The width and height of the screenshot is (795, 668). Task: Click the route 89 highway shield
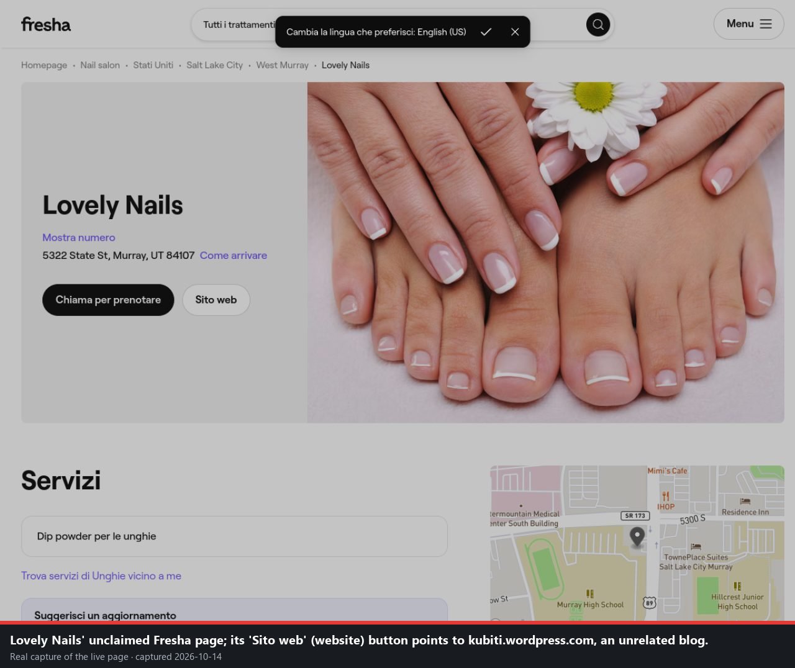649,603
